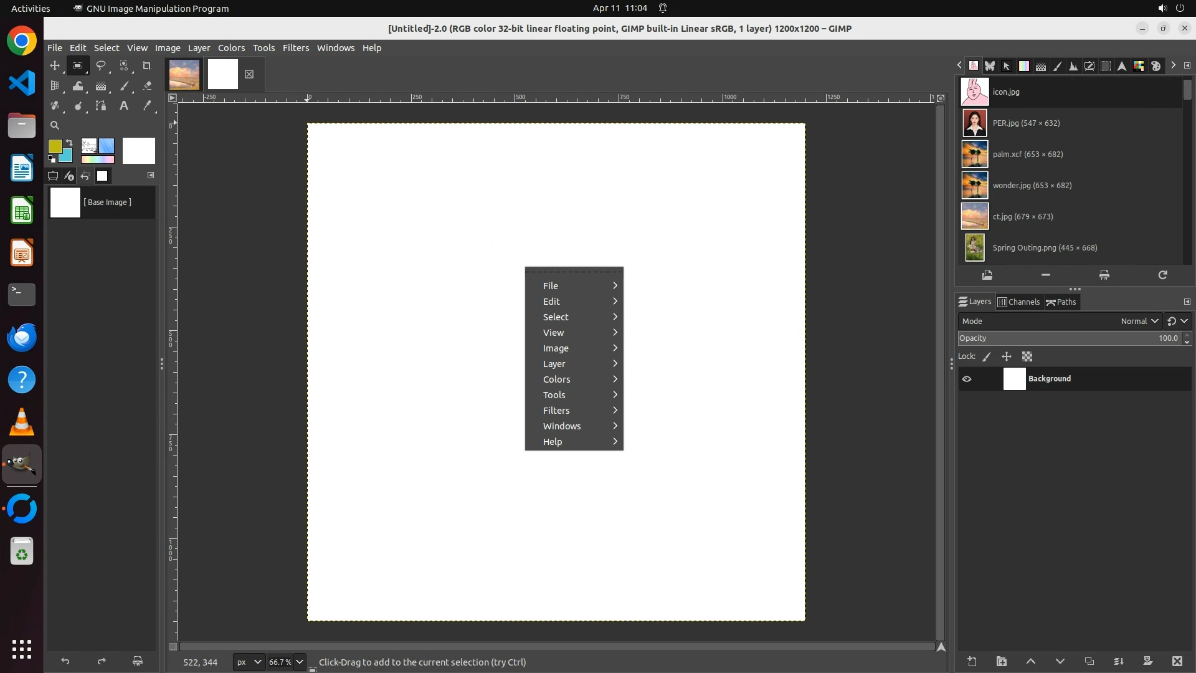Screen dimensions: 1196x673
Task: Click the Zoom magnifier tool
Action: tap(55, 125)
